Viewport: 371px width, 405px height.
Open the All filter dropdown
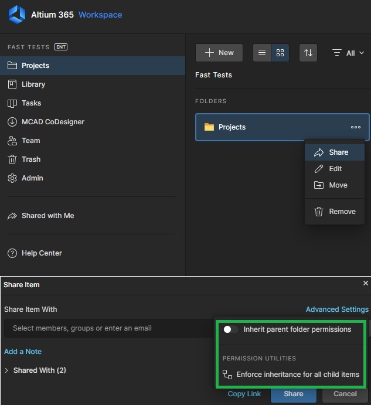click(348, 53)
